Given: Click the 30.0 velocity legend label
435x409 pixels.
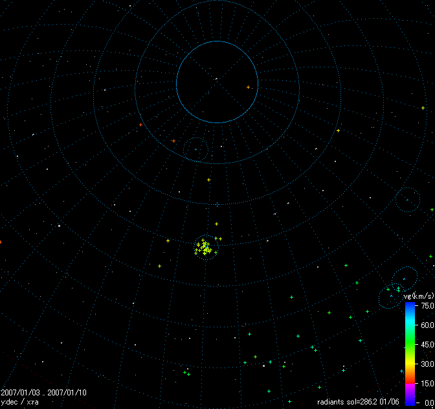Looking at the screenshot, I should click(x=427, y=364).
